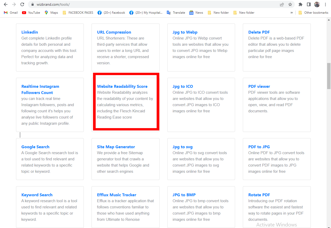The image size is (331, 228).
Task: Open the FACEBOOK PAGES bookmarks folder
Action: [78, 12]
